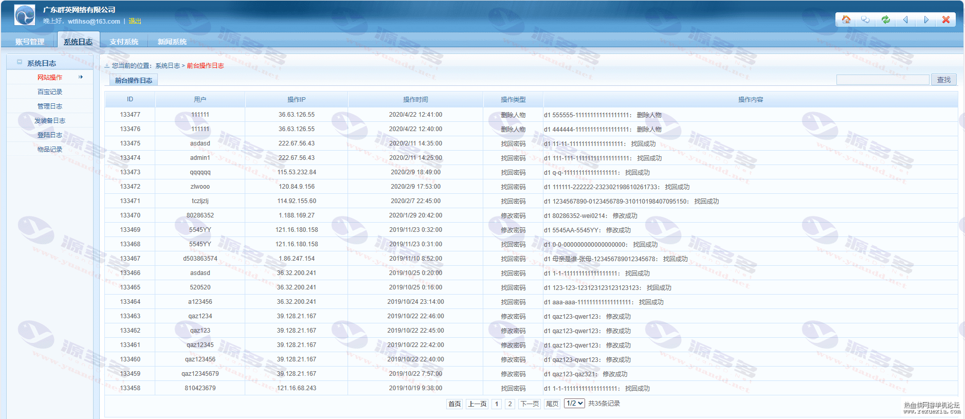Select time cell 2019/10/24 23:14:00

[x=415, y=302]
